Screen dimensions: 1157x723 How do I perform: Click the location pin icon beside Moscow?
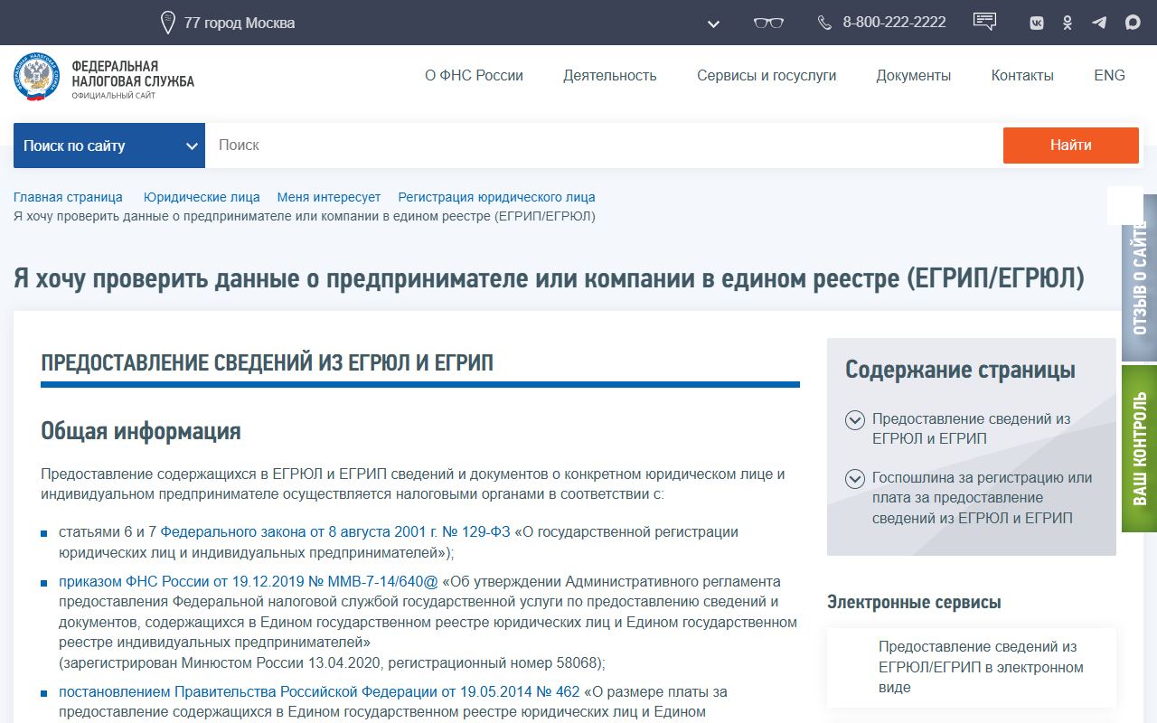(167, 23)
